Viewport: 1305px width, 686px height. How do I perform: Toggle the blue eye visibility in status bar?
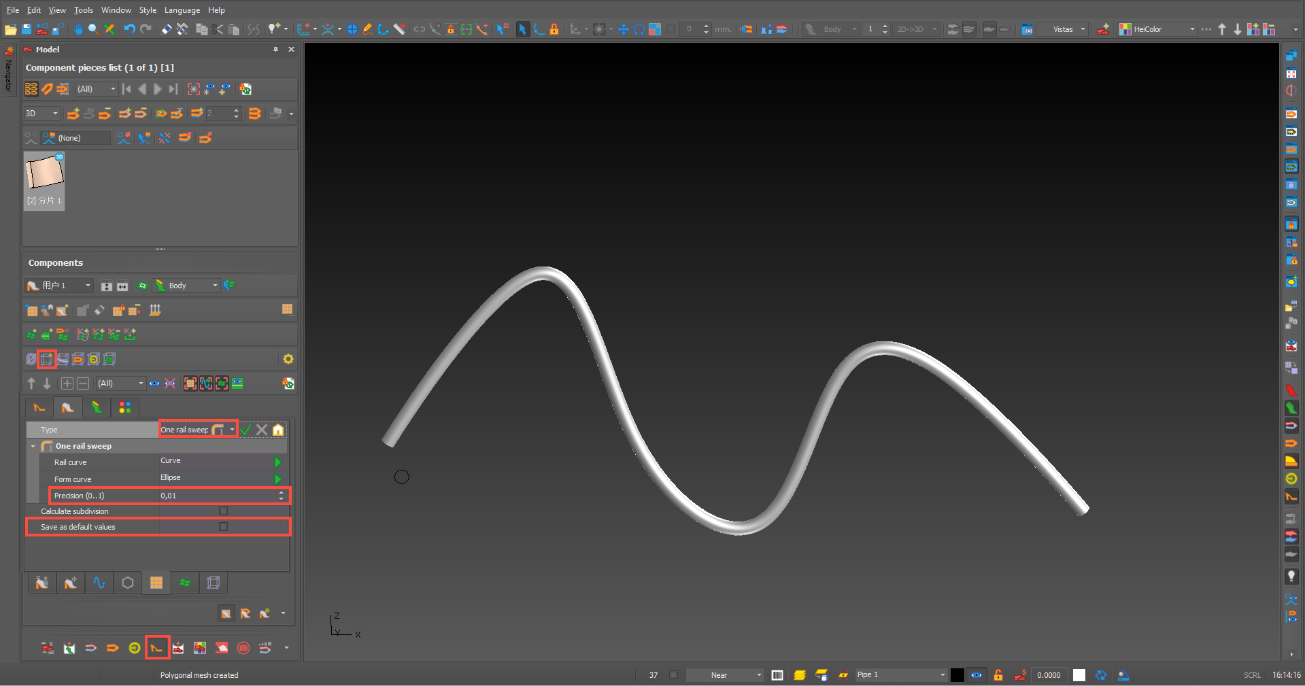tap(977, 675)
